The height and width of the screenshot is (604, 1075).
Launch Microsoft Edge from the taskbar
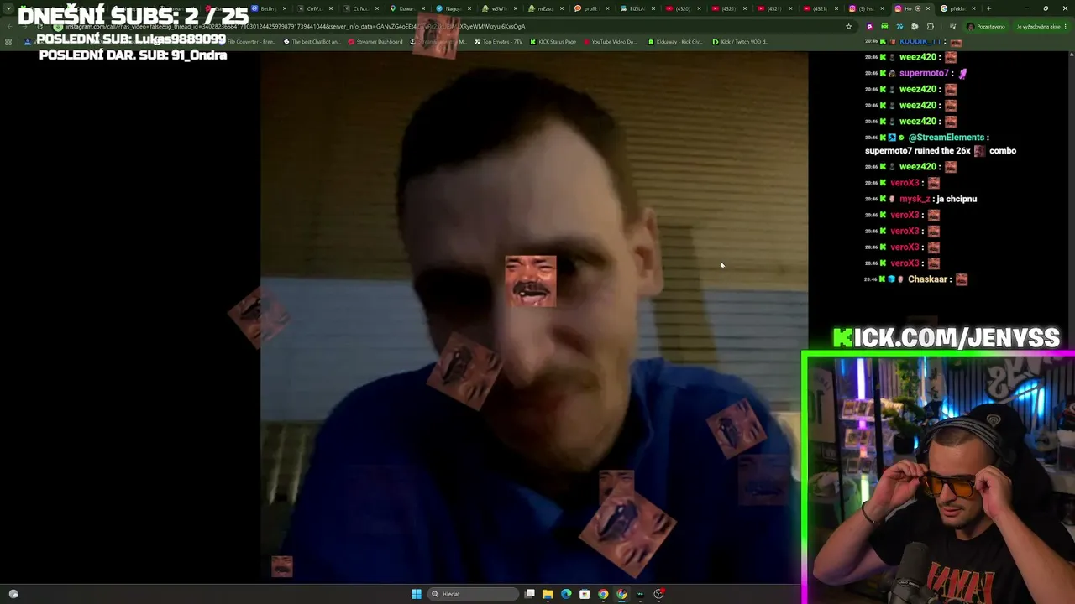566,594
